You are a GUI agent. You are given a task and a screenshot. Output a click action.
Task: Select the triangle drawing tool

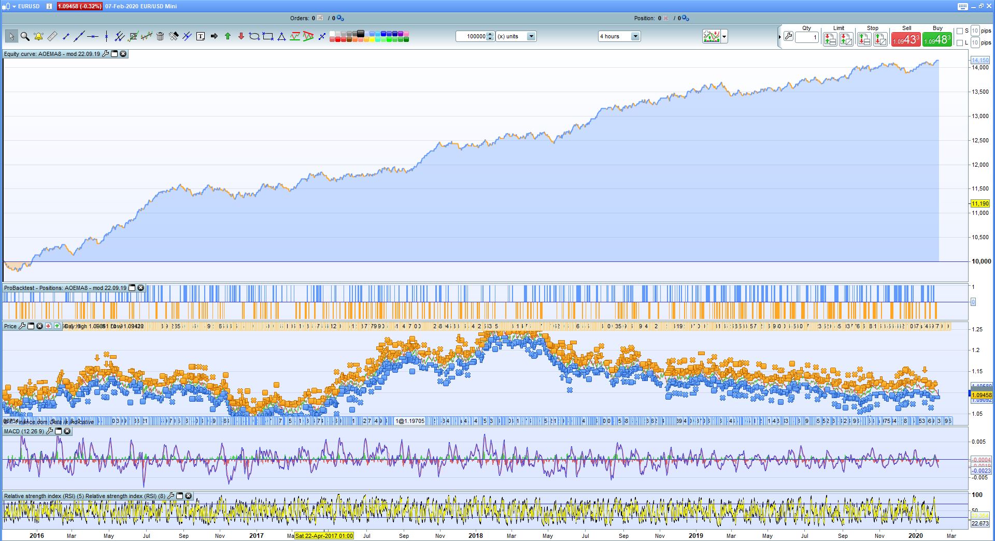tap(281, 36)
